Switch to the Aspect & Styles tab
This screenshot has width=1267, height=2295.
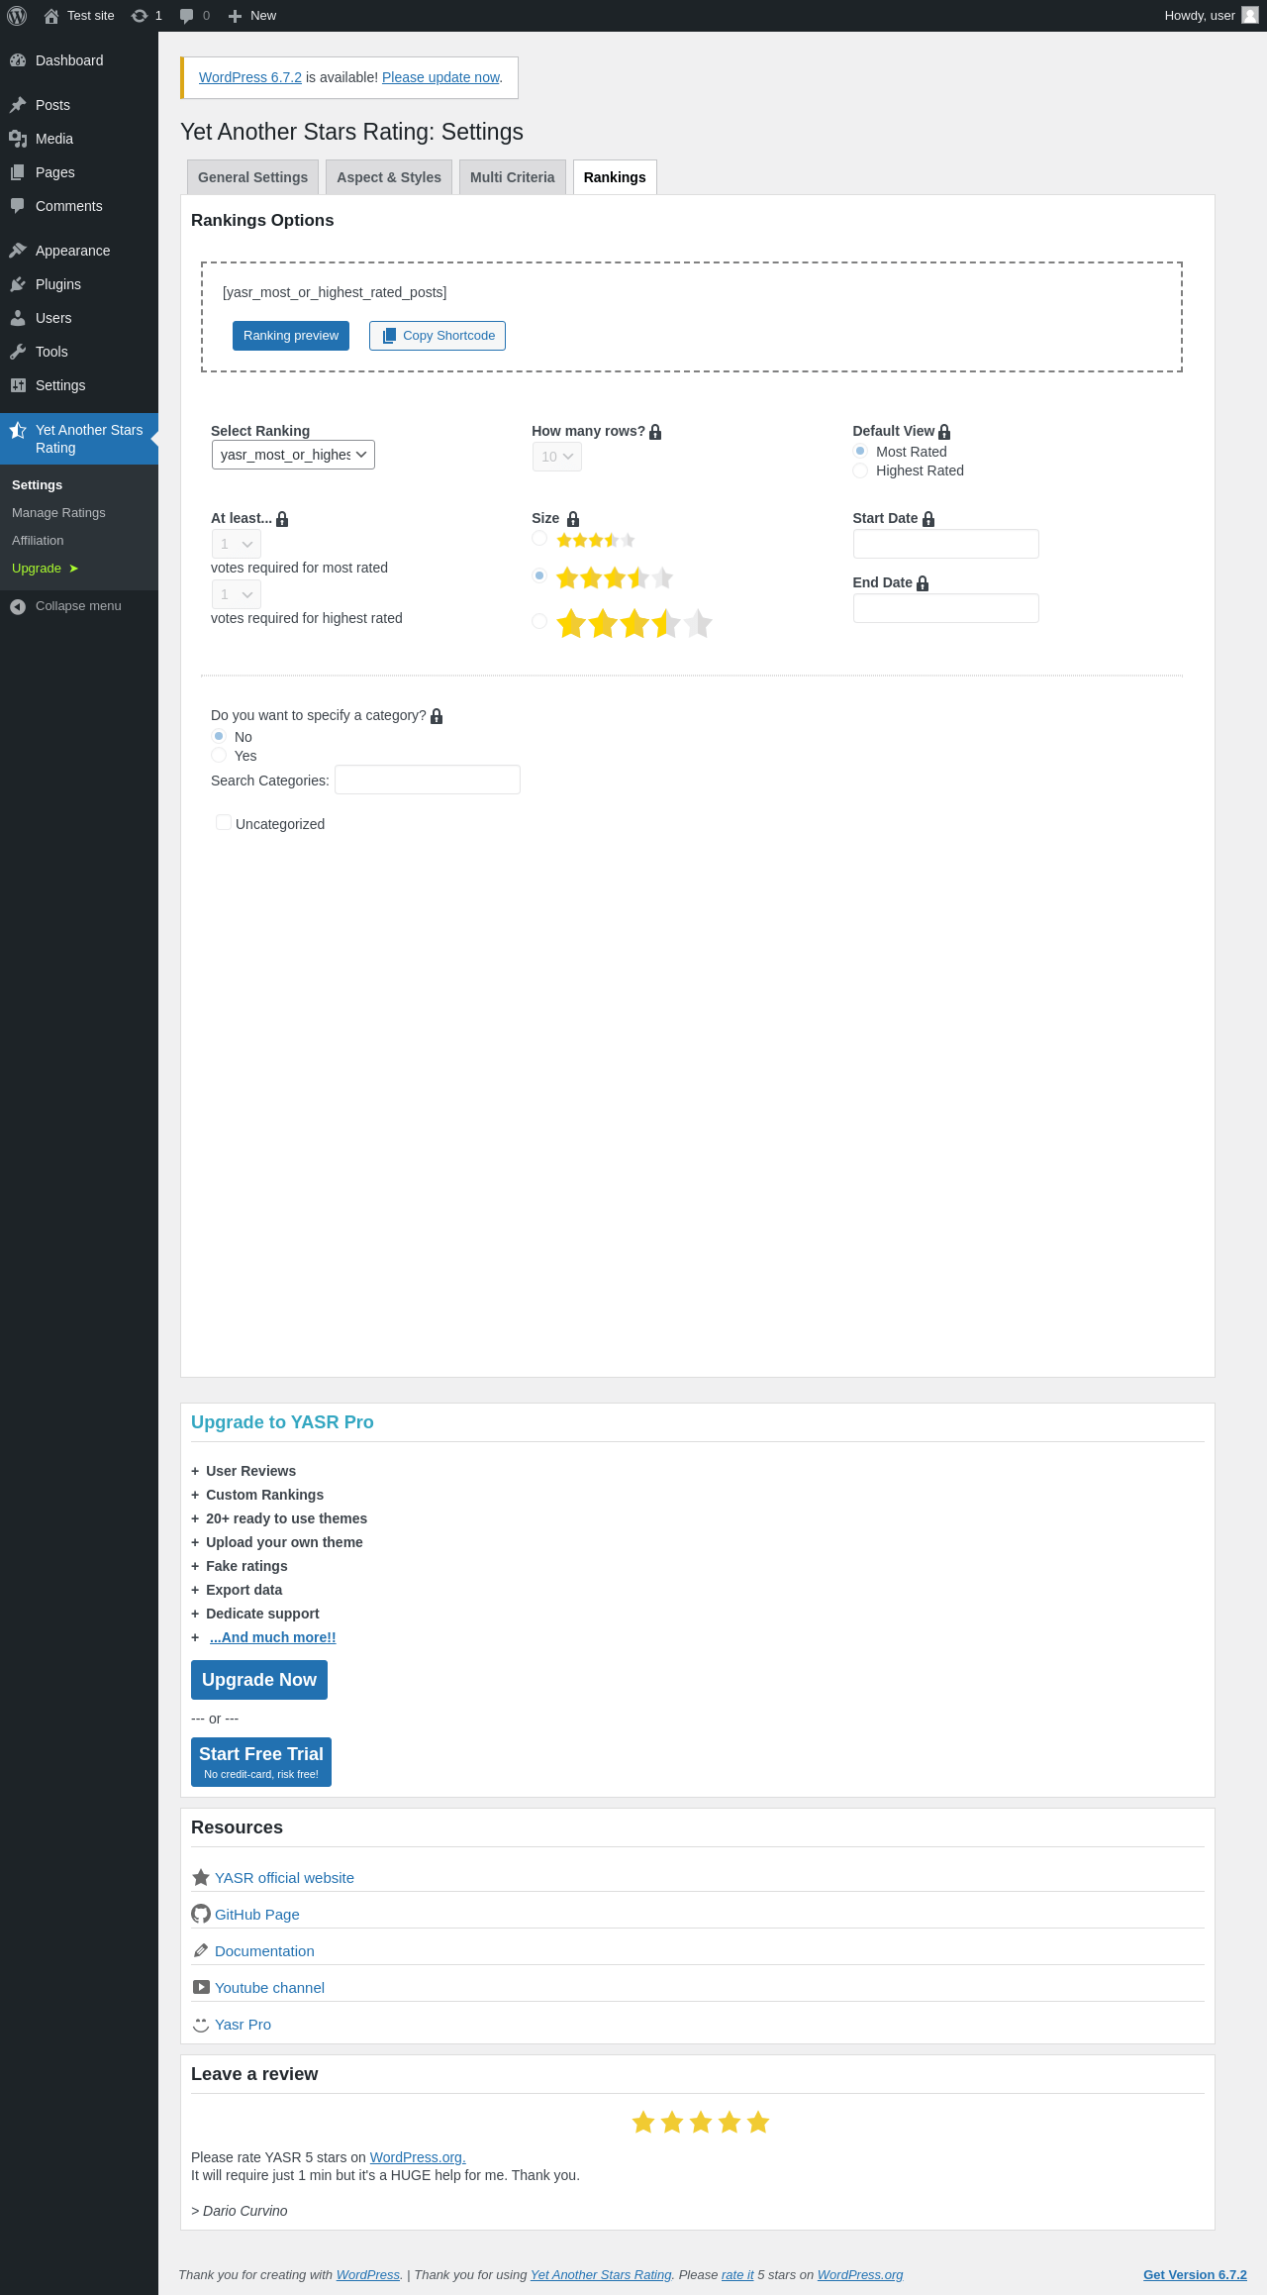point(389,177)
